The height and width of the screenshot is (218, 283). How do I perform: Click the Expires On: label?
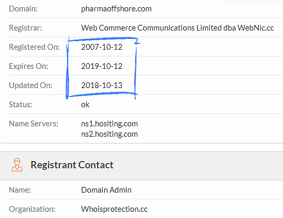tap(28, 66)
